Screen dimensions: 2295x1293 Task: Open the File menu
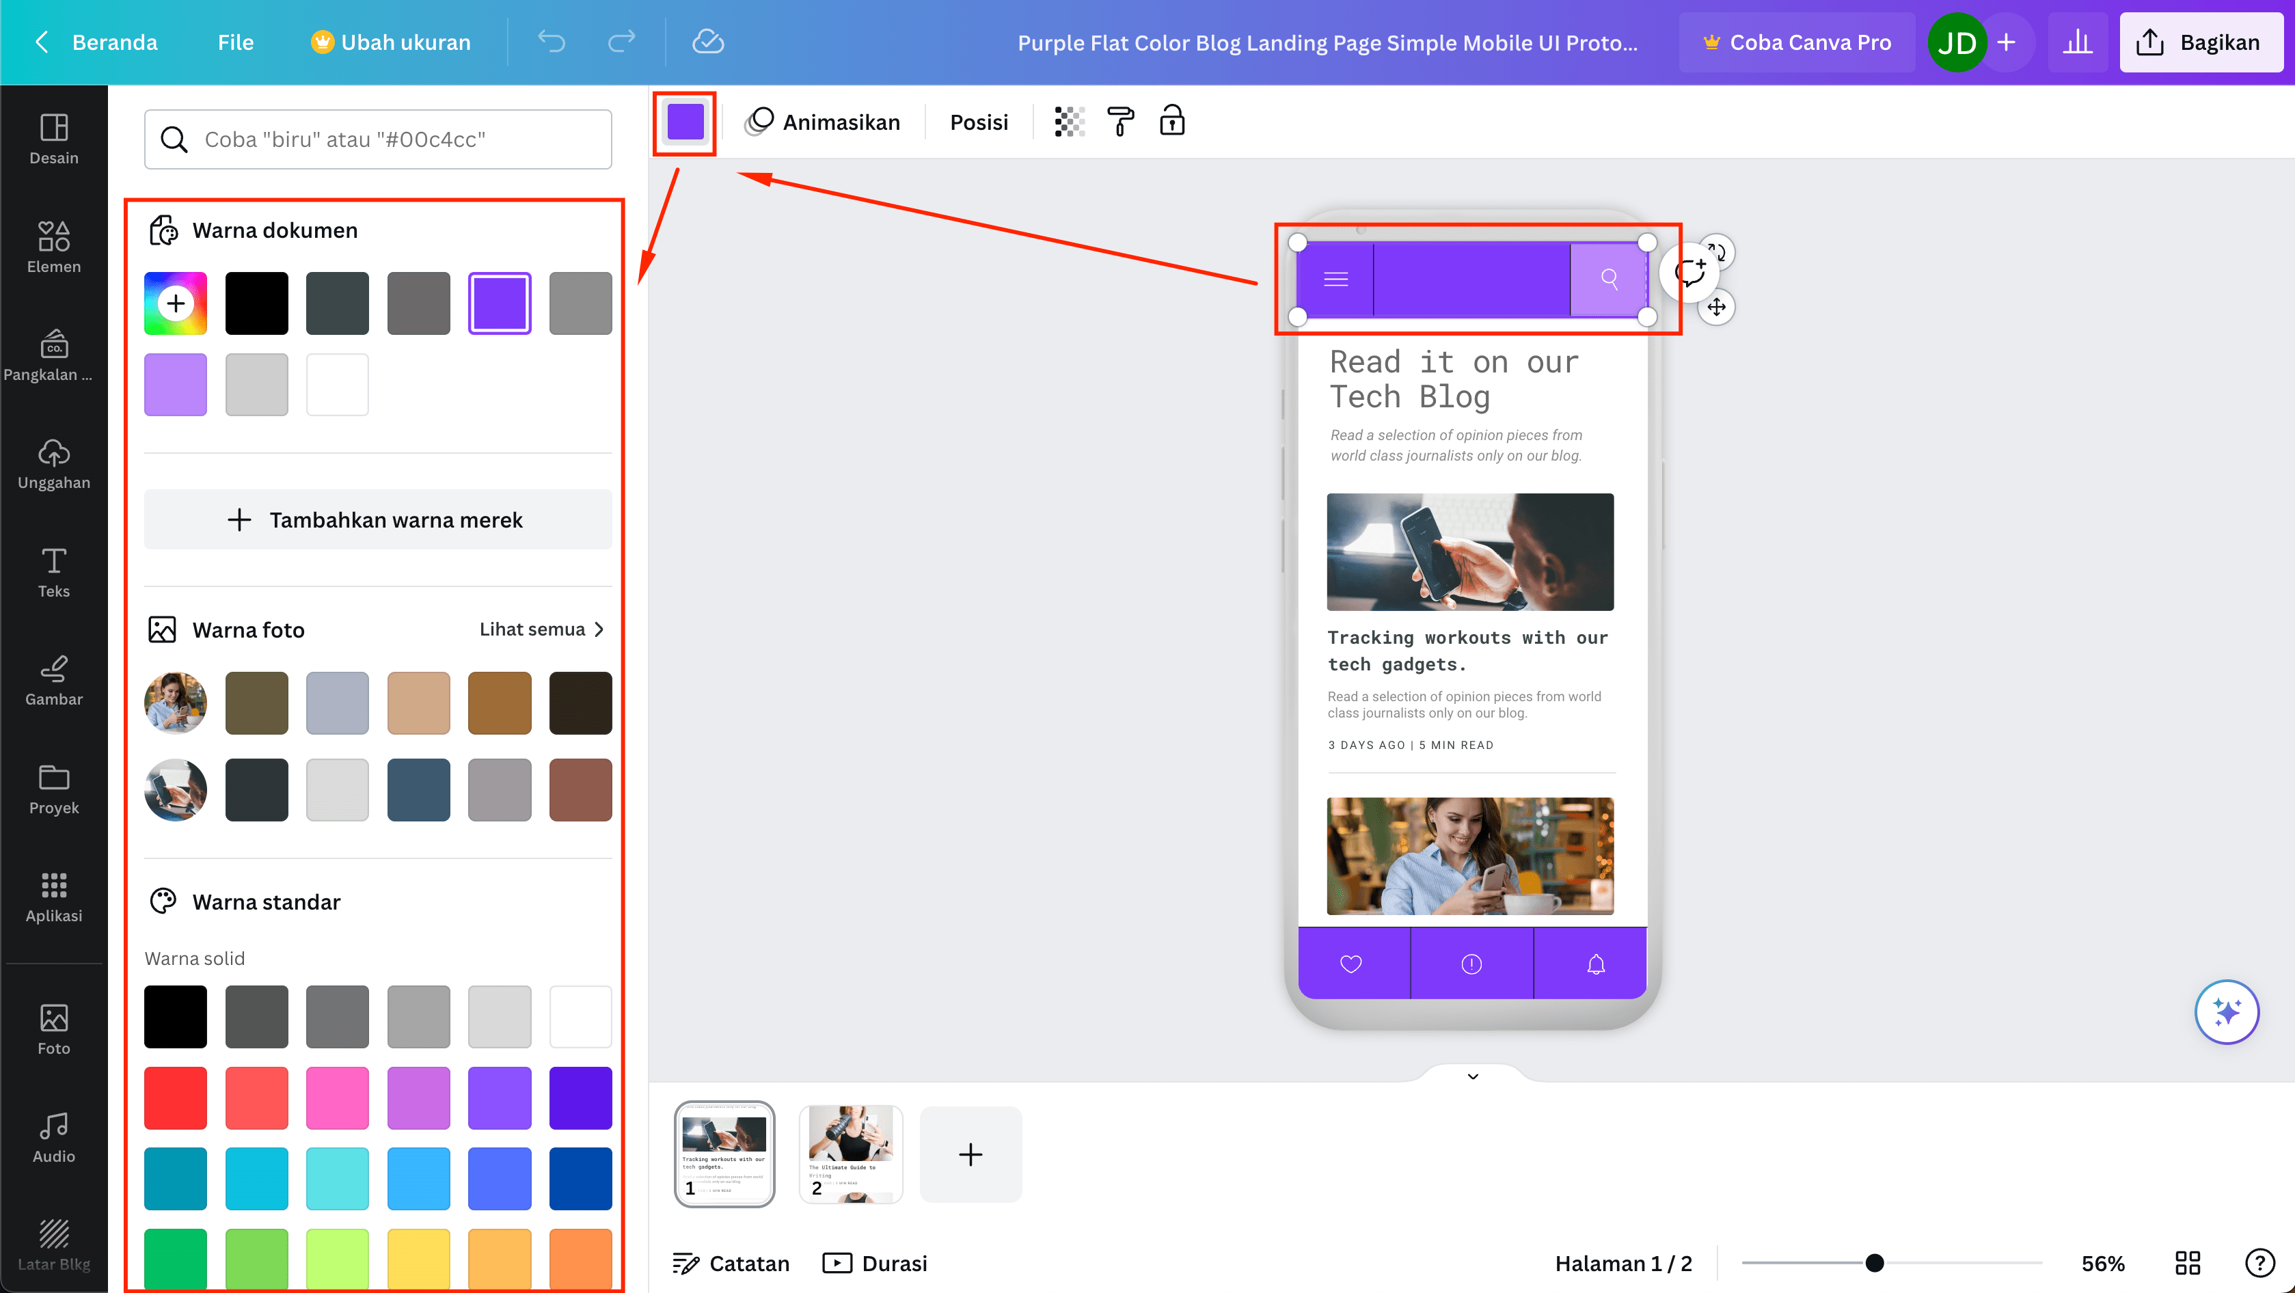tap(235, 42)
